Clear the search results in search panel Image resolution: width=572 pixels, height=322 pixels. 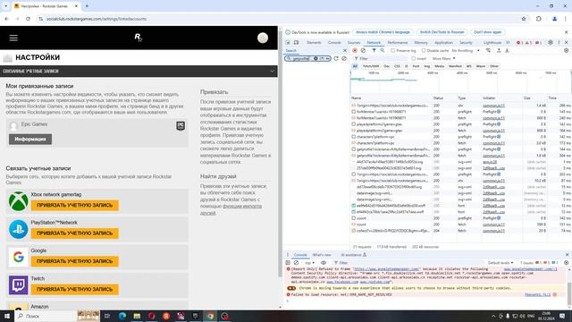(344, 58)
